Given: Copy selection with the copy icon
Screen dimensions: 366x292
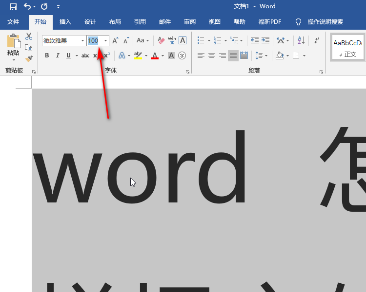Looking at the screenshot, I should click(29, 48).
